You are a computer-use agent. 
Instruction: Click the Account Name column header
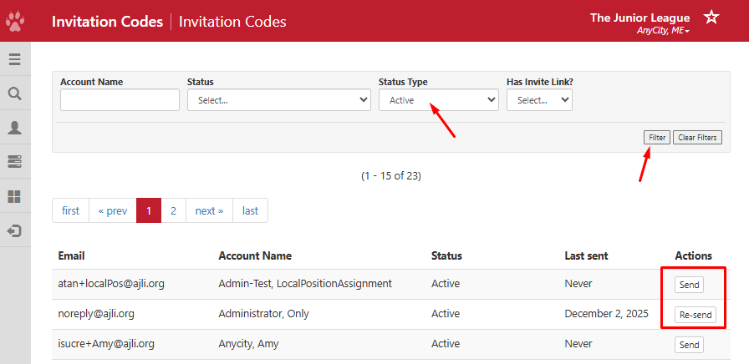pos(255,255)
